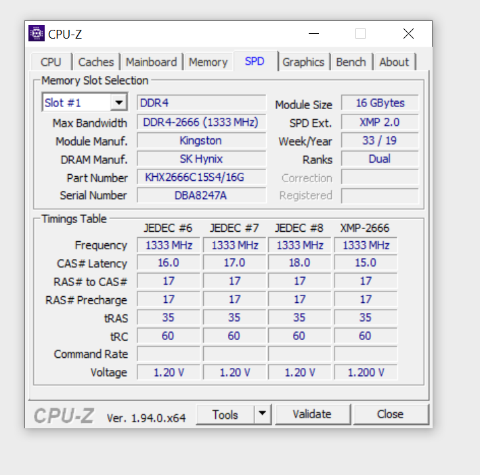Click XMP-2666 CAS# Latency 15.0
This screenshot has width=480, height=475.
point(366,263)
